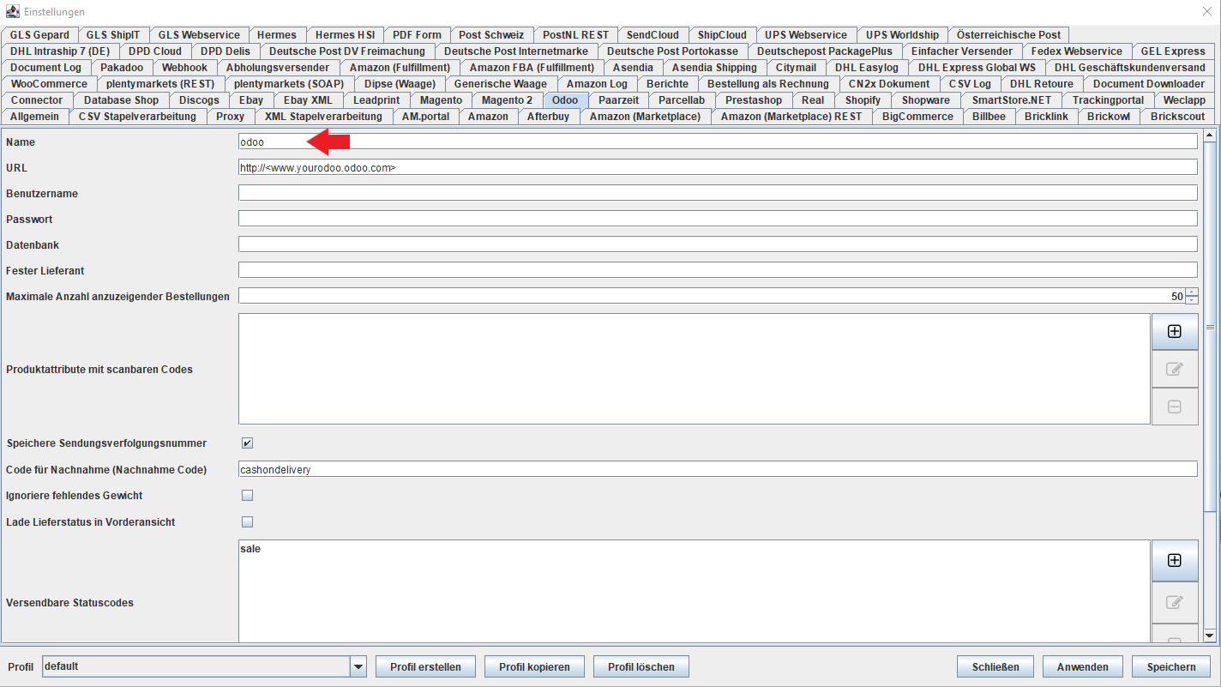Select the Brickscout tab
Viewport: 1221px width, 687px height.
pos(1177,117)
